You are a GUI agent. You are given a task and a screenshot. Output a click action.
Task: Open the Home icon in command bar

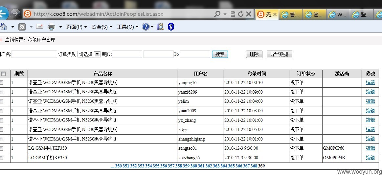pyautogui.click(x=3, y=26)
